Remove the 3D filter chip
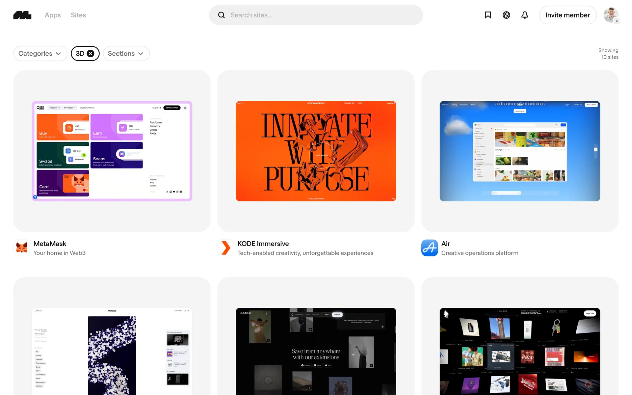Image resolution: width=632 pixels, height=395 pixels. click(x=91, y=54)
